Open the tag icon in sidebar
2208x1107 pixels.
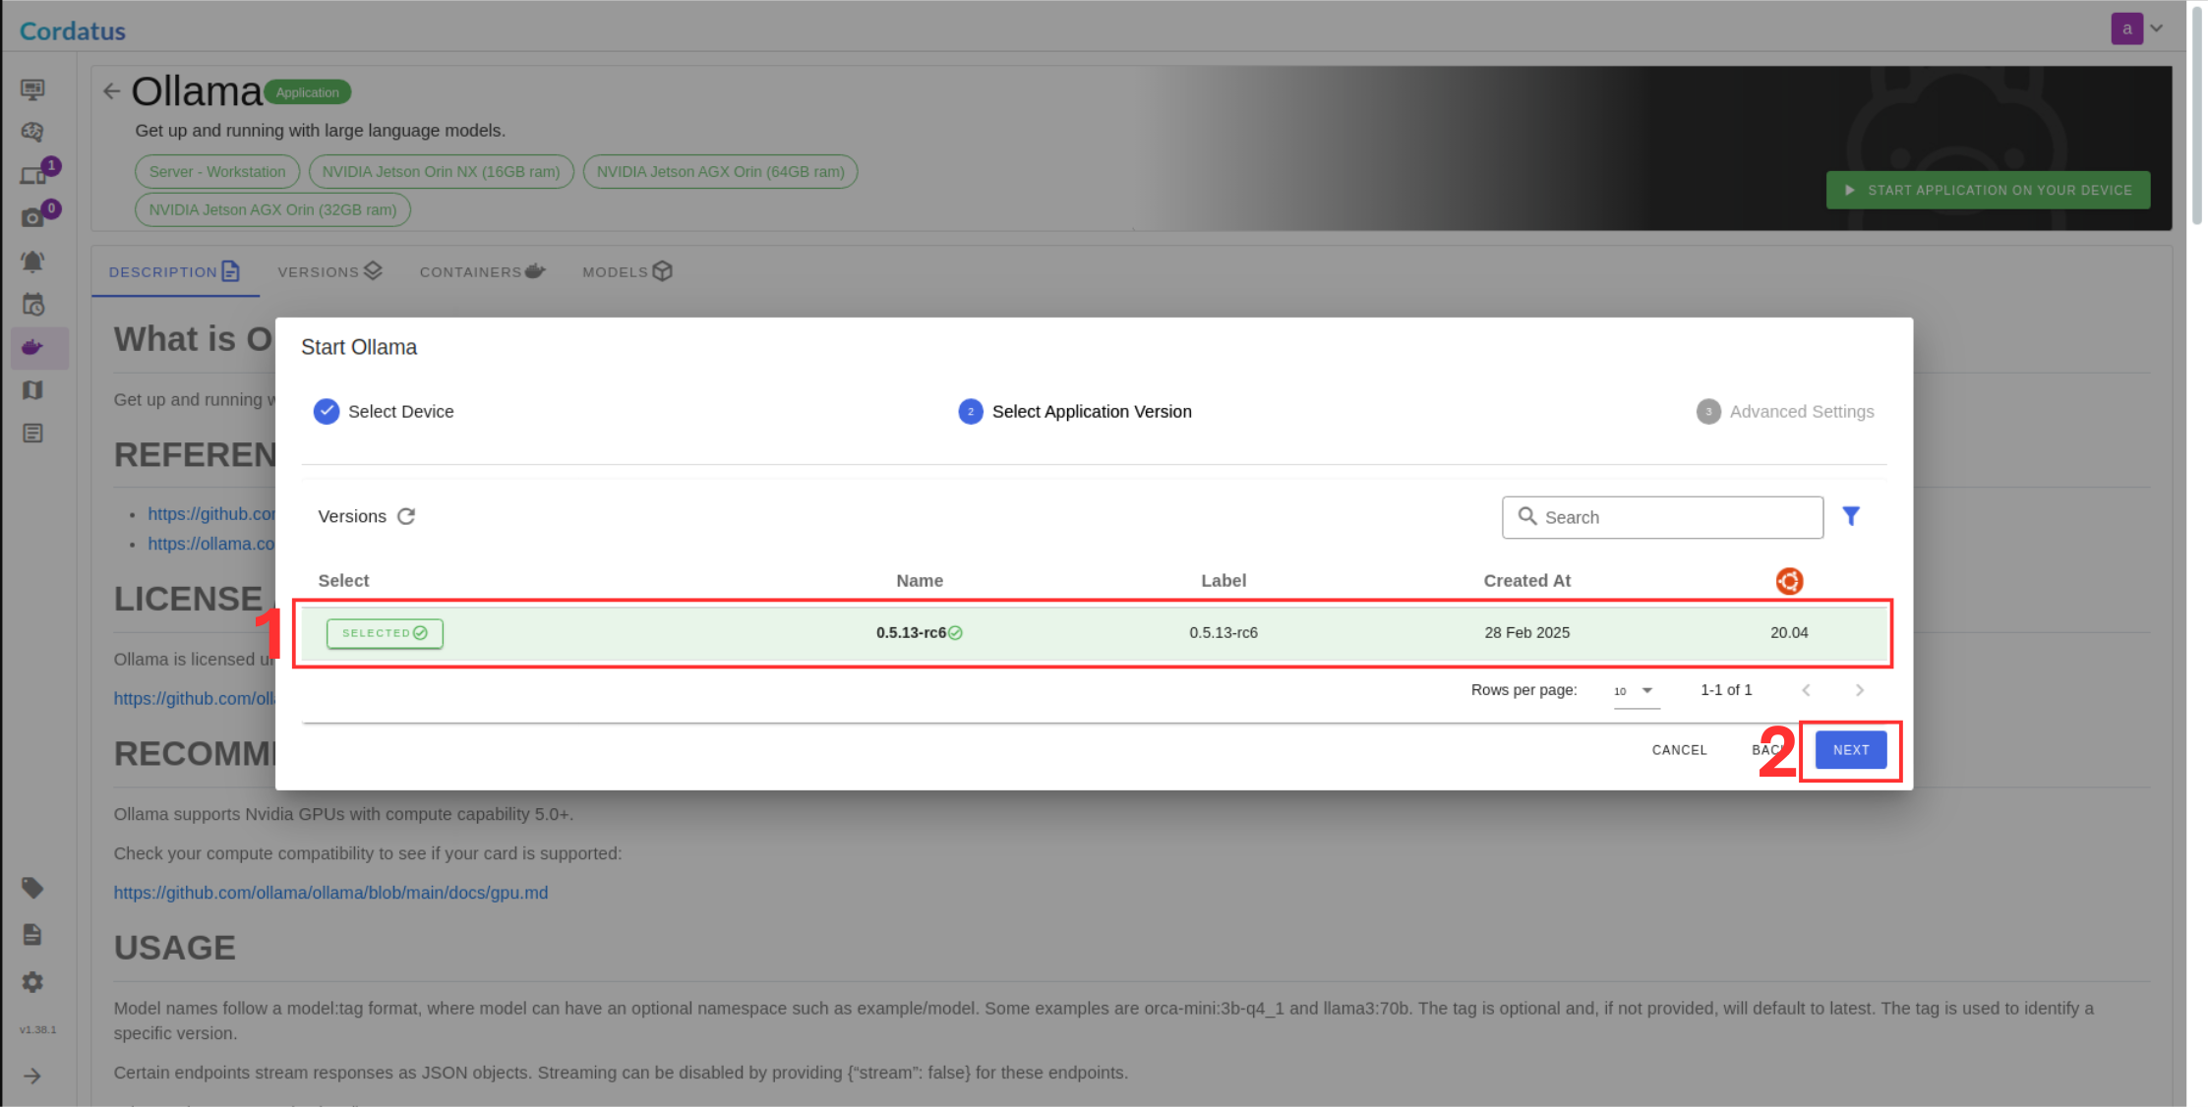click(x=32, y=888)
